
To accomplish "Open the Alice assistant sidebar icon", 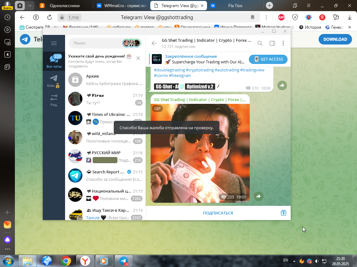I will [7, 240].
